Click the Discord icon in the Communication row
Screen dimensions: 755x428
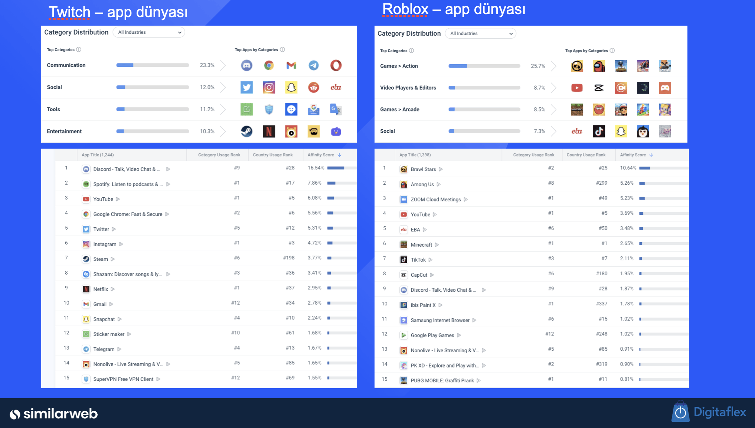coord(246,65)
